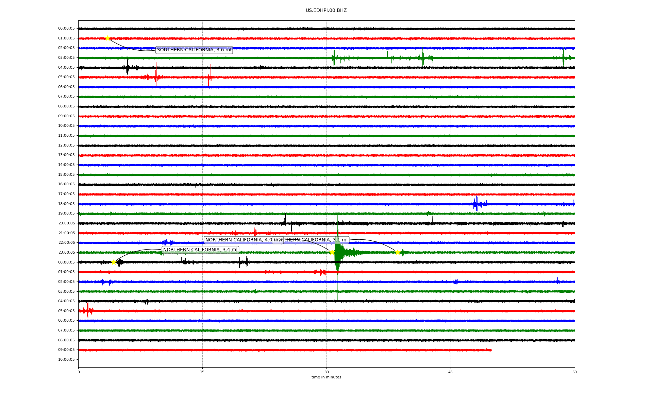Viewport: 653px width, 408px height.
Task: Click the 45 tick on the time axis
Action: 450,372
